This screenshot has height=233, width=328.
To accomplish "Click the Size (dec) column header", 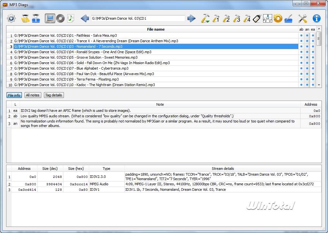I will pyautogui.click(x=50, y=169).
